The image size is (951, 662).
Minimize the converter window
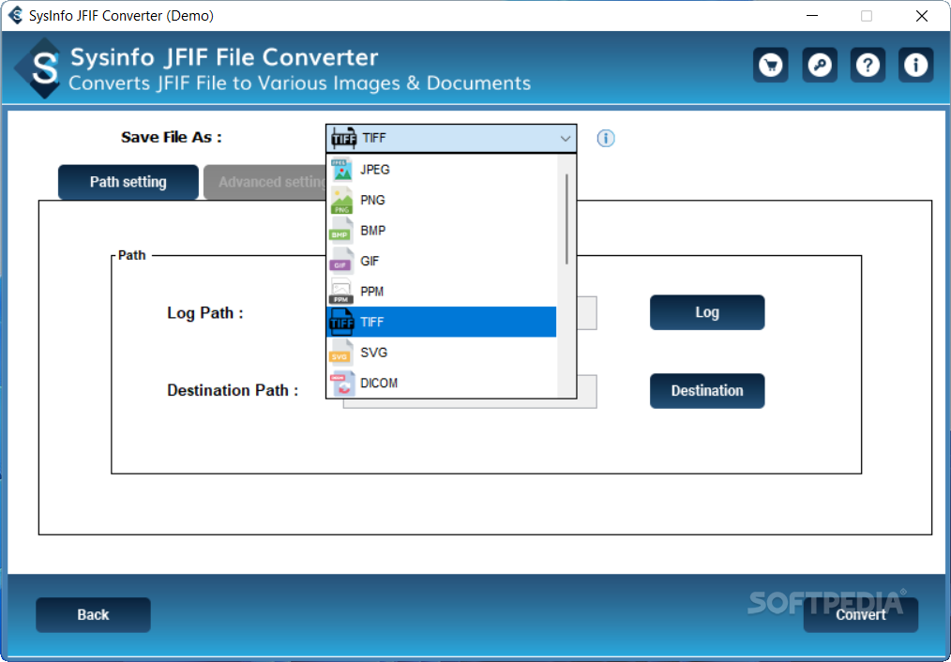812,16
